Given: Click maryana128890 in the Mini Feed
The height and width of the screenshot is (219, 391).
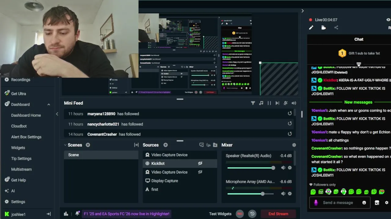Looking at the screenshot, I should click(x=101, y=114).
